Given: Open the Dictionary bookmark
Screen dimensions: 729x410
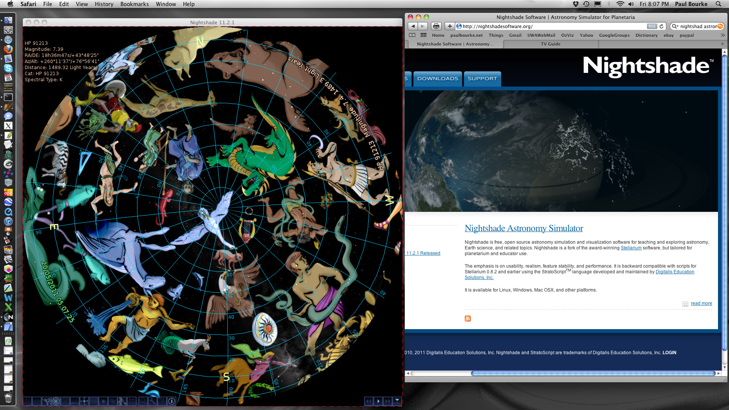Looking at the screenshot, I should click(x=646, y=35).
